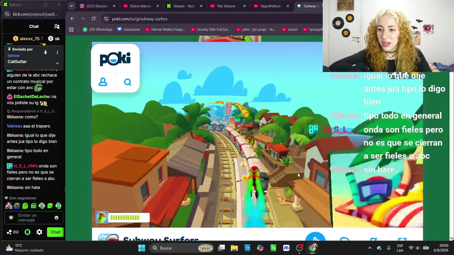
Task: Go forward in Chrome
Action: (83, 18)
